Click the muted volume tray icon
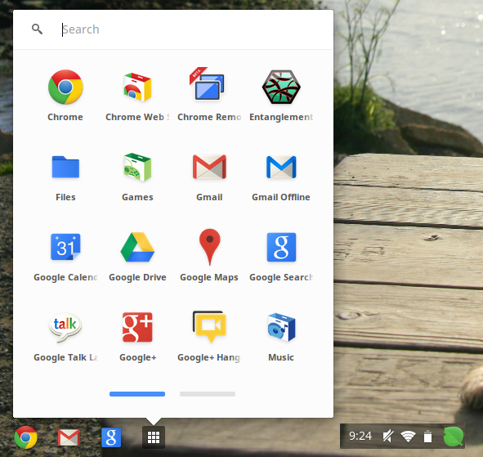 (x=388, y=437)
